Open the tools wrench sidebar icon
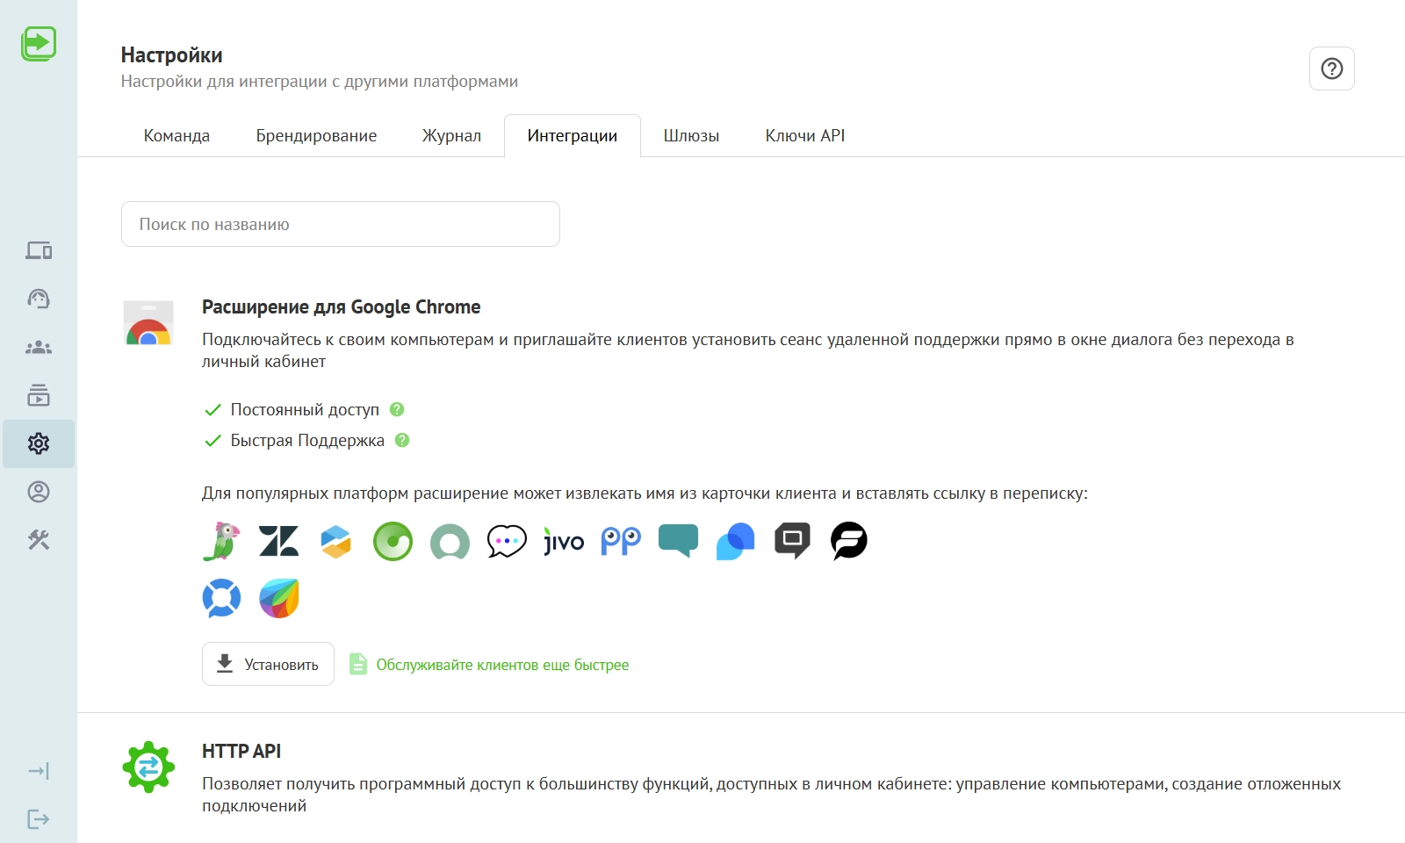Viewport: 1405px width, 843px height. [x=39, y=540]
